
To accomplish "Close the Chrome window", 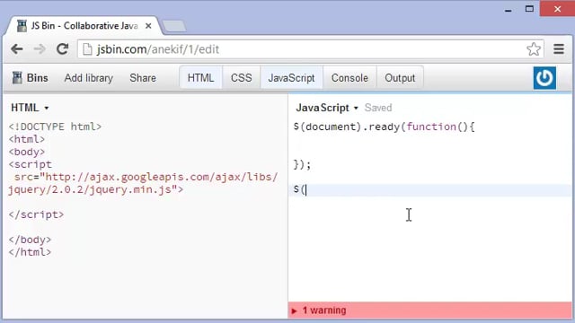I will (557, 9).
